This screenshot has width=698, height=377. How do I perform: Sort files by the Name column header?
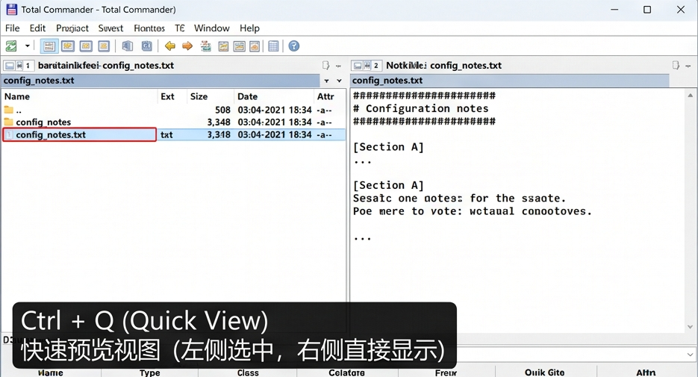tap(80, 96)
